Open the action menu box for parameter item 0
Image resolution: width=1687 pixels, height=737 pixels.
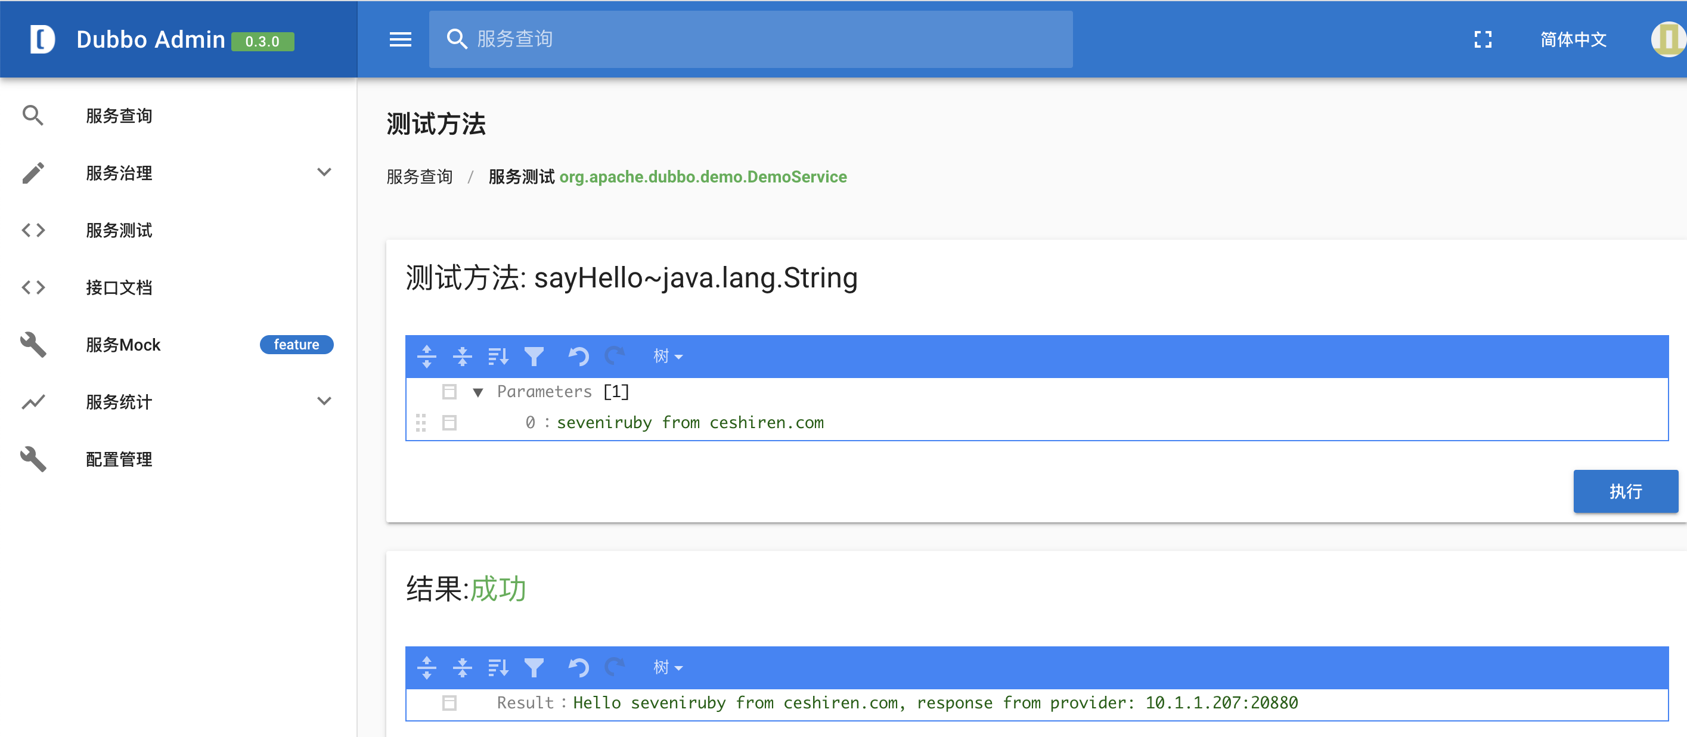tap(449, 423)
